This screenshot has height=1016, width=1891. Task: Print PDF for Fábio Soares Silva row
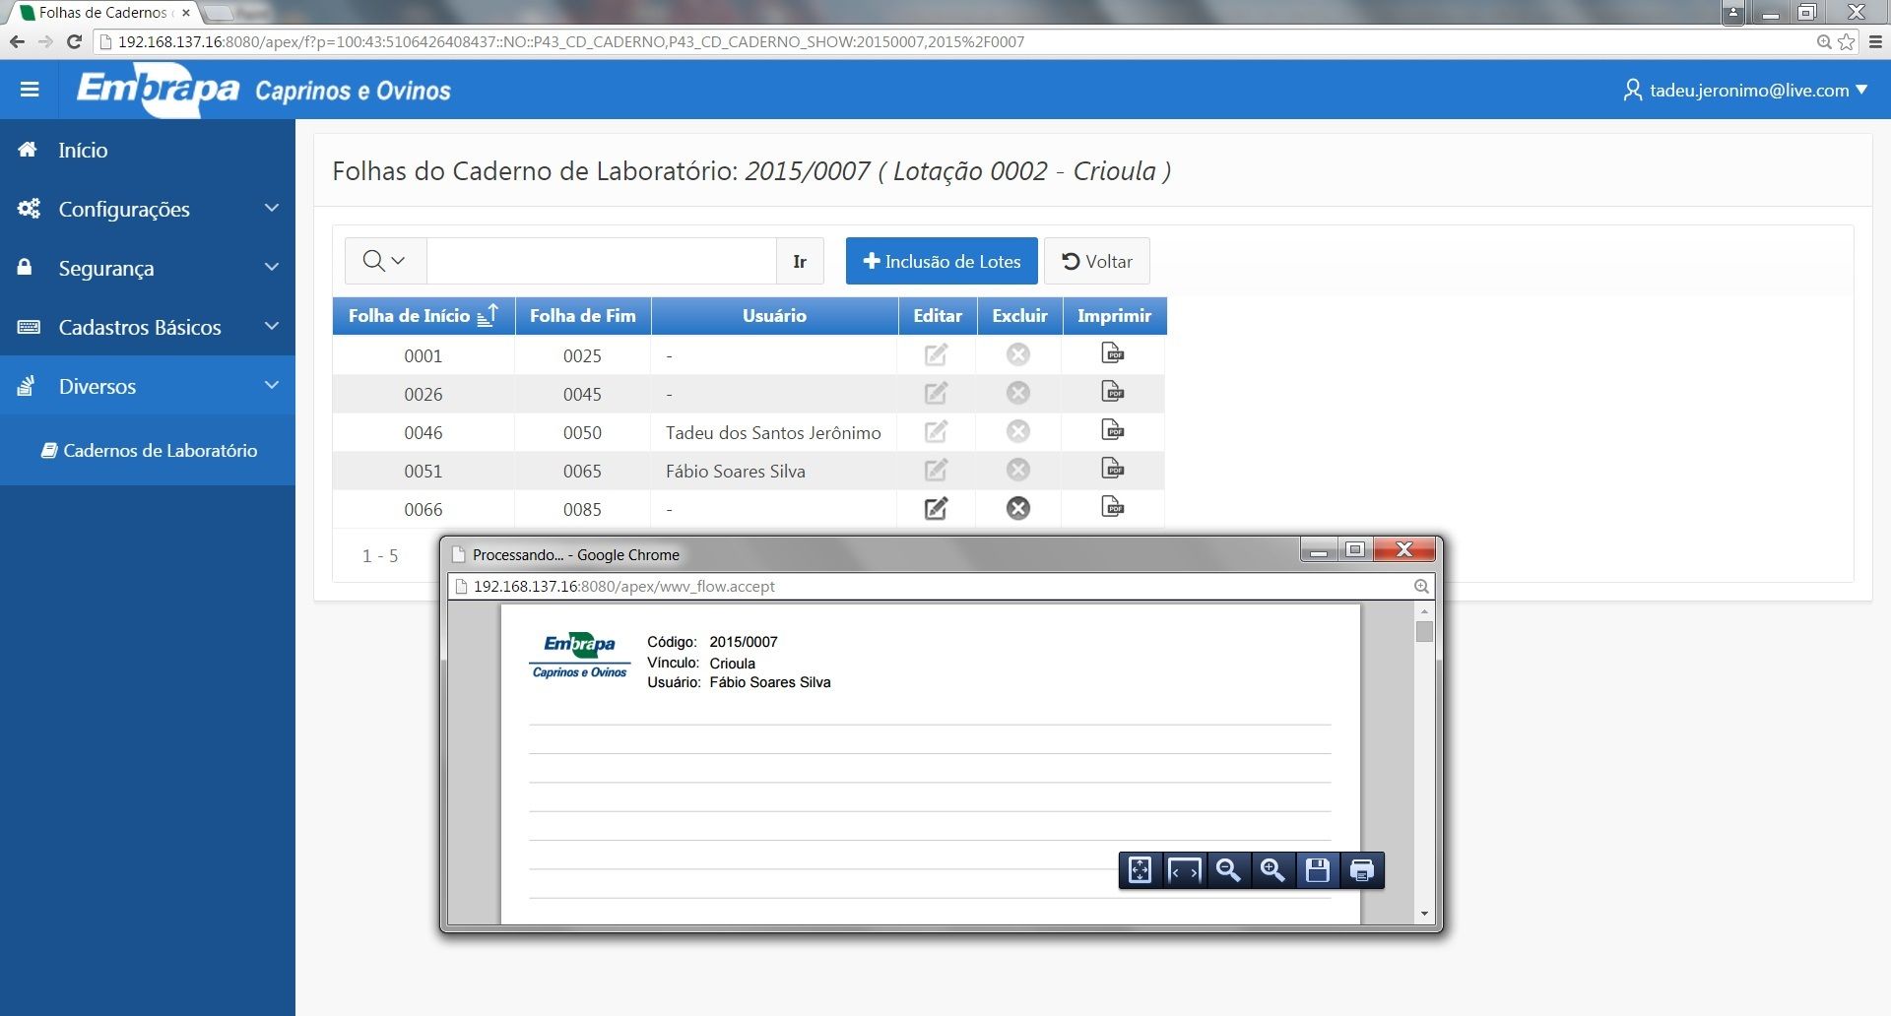coord(1113,470)
